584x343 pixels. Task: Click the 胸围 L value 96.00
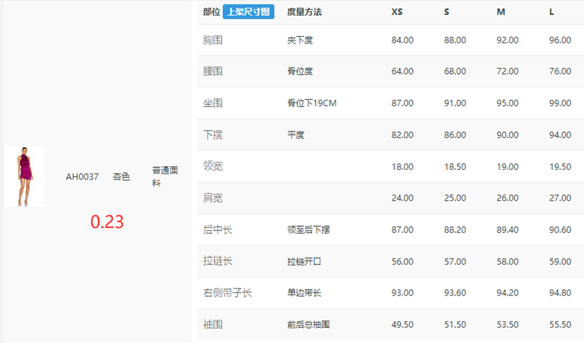click(x=560, y=40)
